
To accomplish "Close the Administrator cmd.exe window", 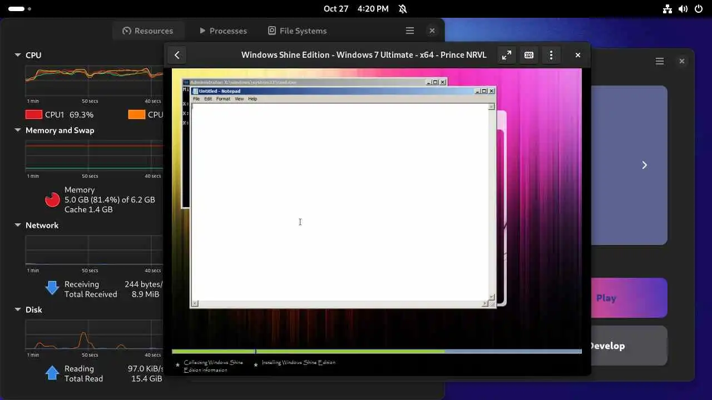I will pos(443,82).
